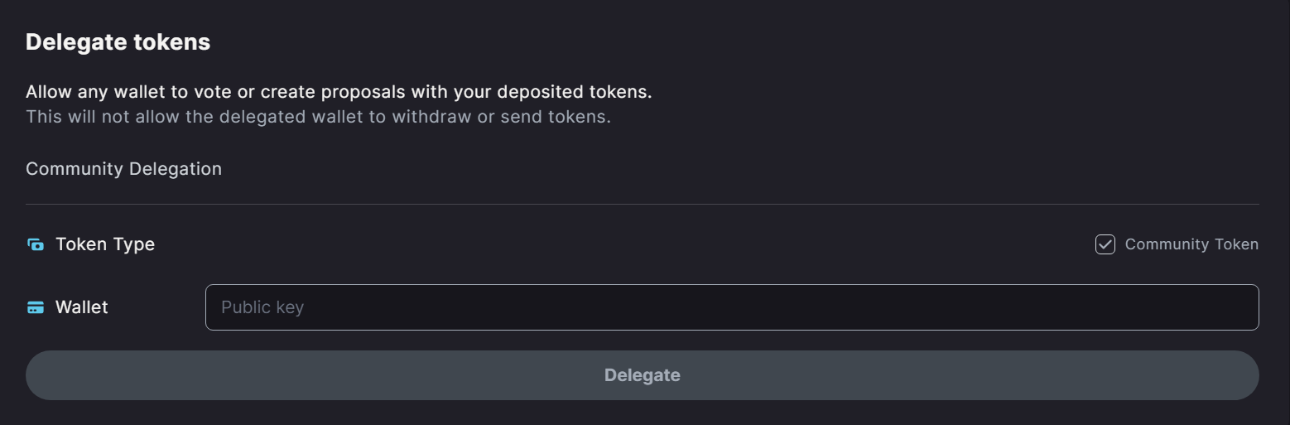This screenshot has width=1290, height=425.
Task: Click the withdraw or send tokens note
Action: (318, 117)
